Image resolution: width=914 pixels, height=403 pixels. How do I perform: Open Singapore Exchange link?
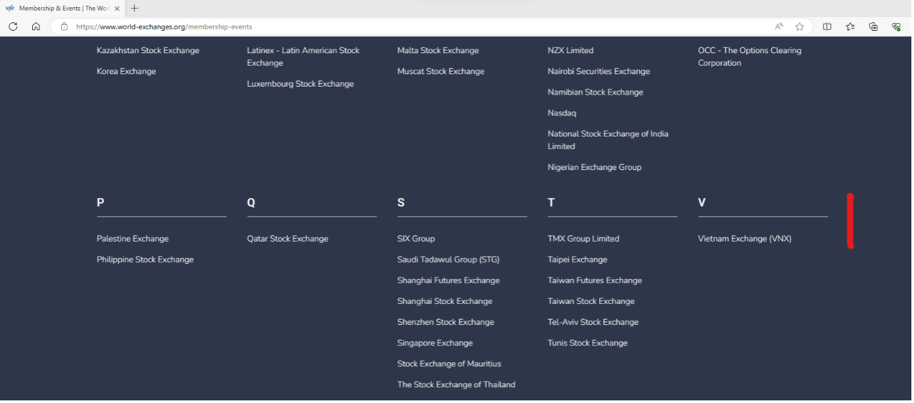click(x=435, y=344)
